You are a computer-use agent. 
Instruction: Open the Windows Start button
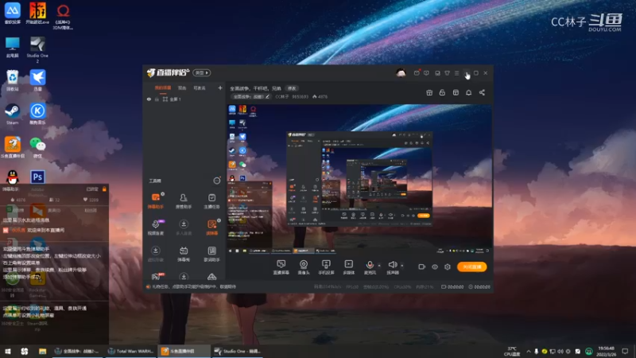point(8,351)
